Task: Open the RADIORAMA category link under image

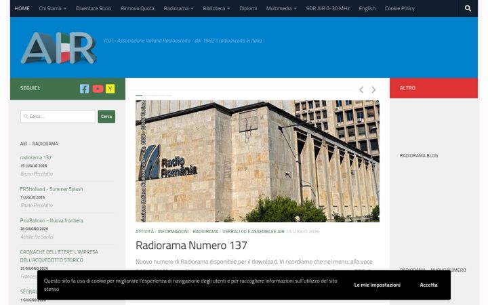Action: coord(205,232)
